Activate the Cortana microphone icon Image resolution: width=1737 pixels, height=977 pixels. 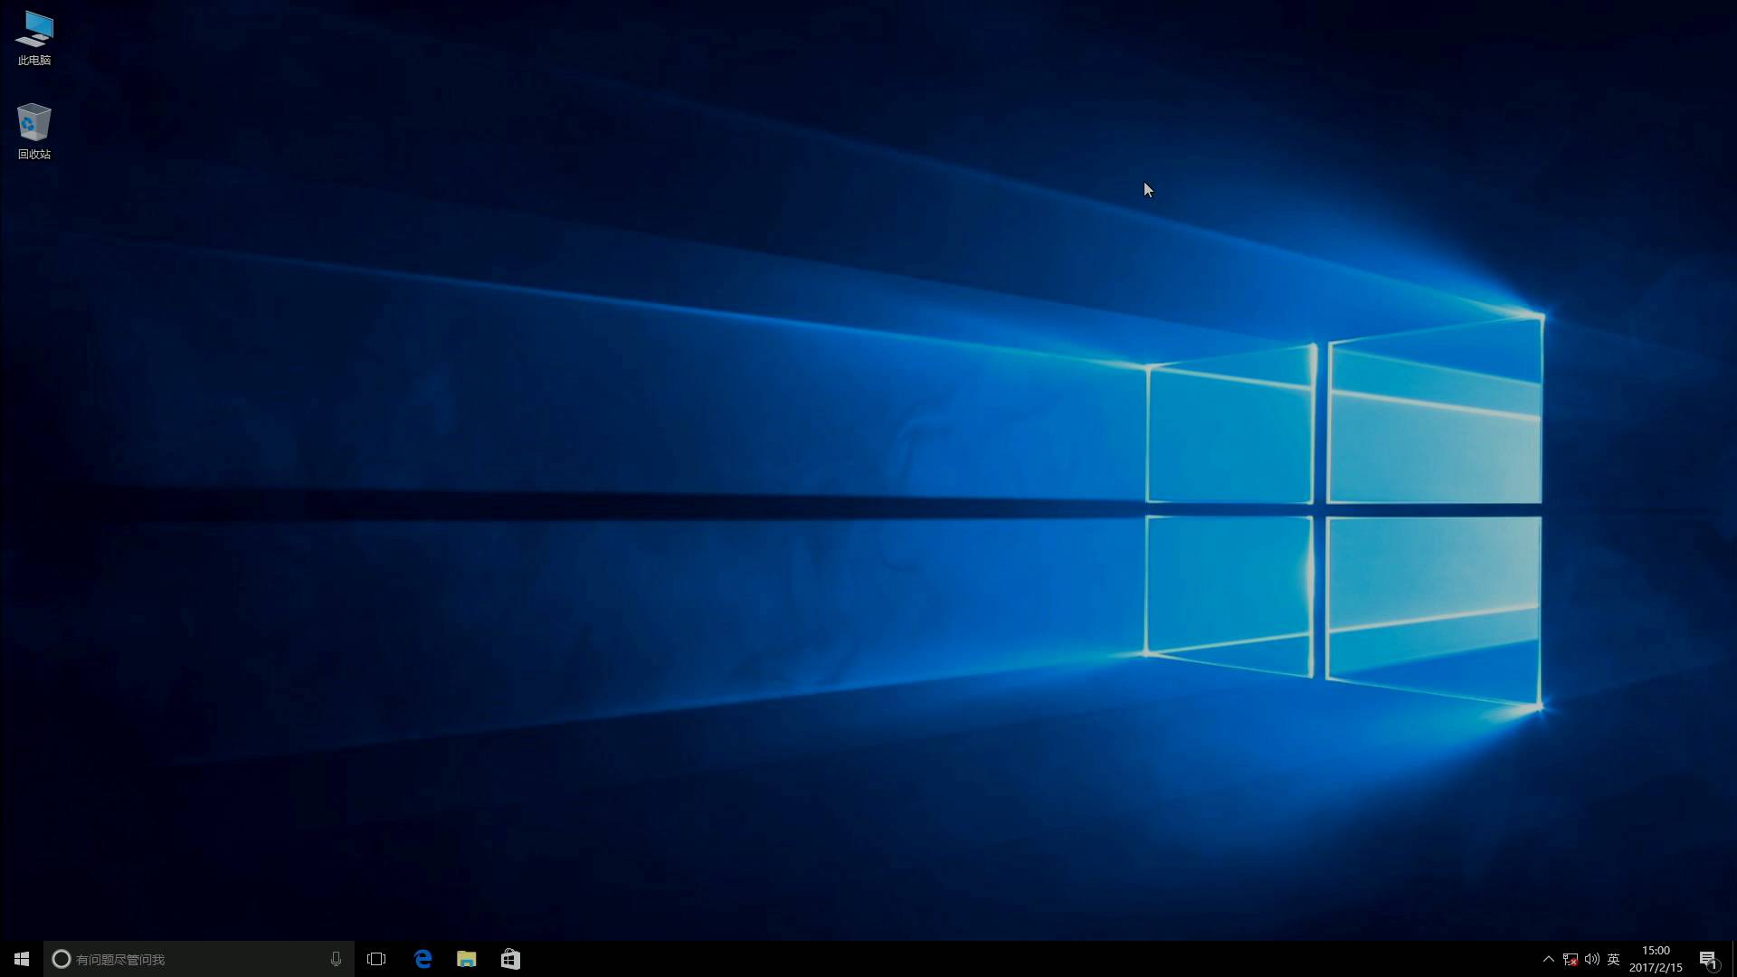pos(336,959)
